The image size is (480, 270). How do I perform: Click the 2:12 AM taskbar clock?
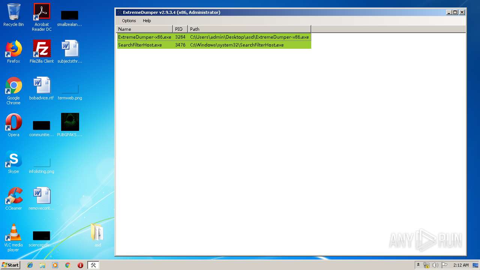(x=461, y=265)
